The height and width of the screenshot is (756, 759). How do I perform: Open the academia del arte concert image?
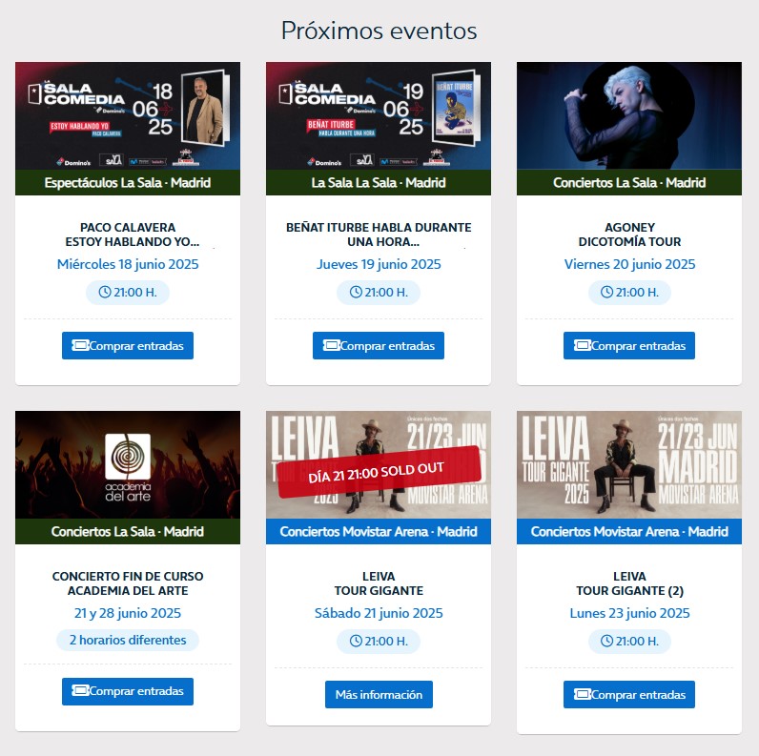coord(128,465)
